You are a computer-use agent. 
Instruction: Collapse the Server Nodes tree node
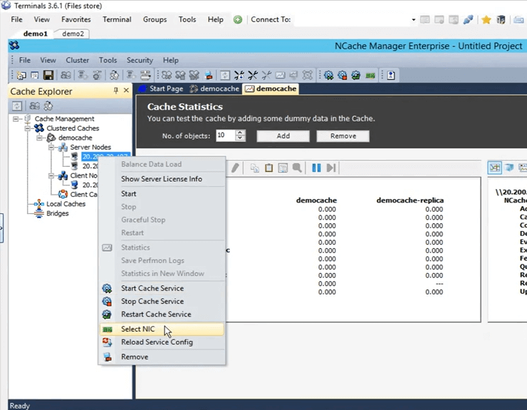click(x=51, y=147)
